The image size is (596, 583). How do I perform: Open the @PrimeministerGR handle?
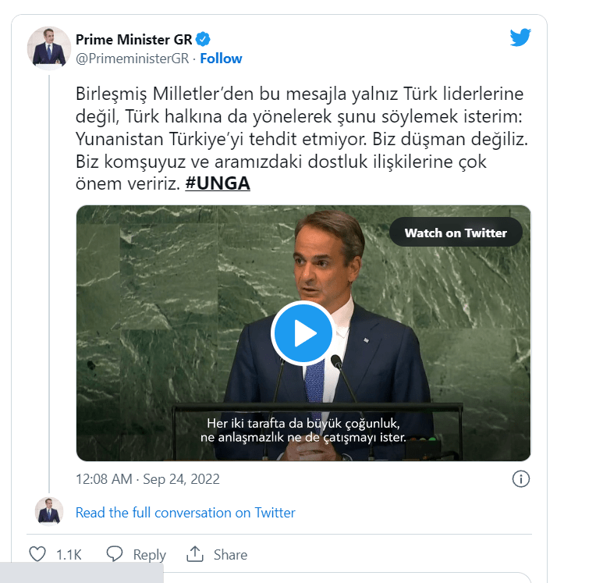point(132,59)
